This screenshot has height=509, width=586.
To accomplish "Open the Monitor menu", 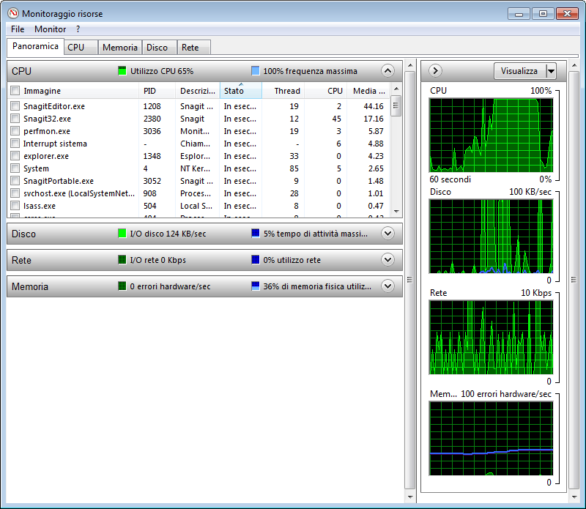I will click(50, 29).
